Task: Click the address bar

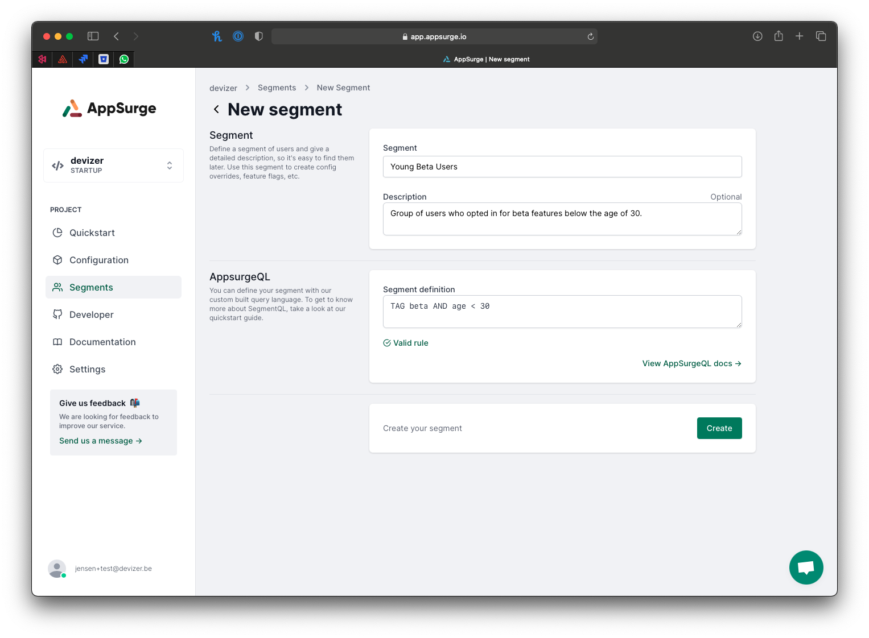Action: [x=434, y=36]
